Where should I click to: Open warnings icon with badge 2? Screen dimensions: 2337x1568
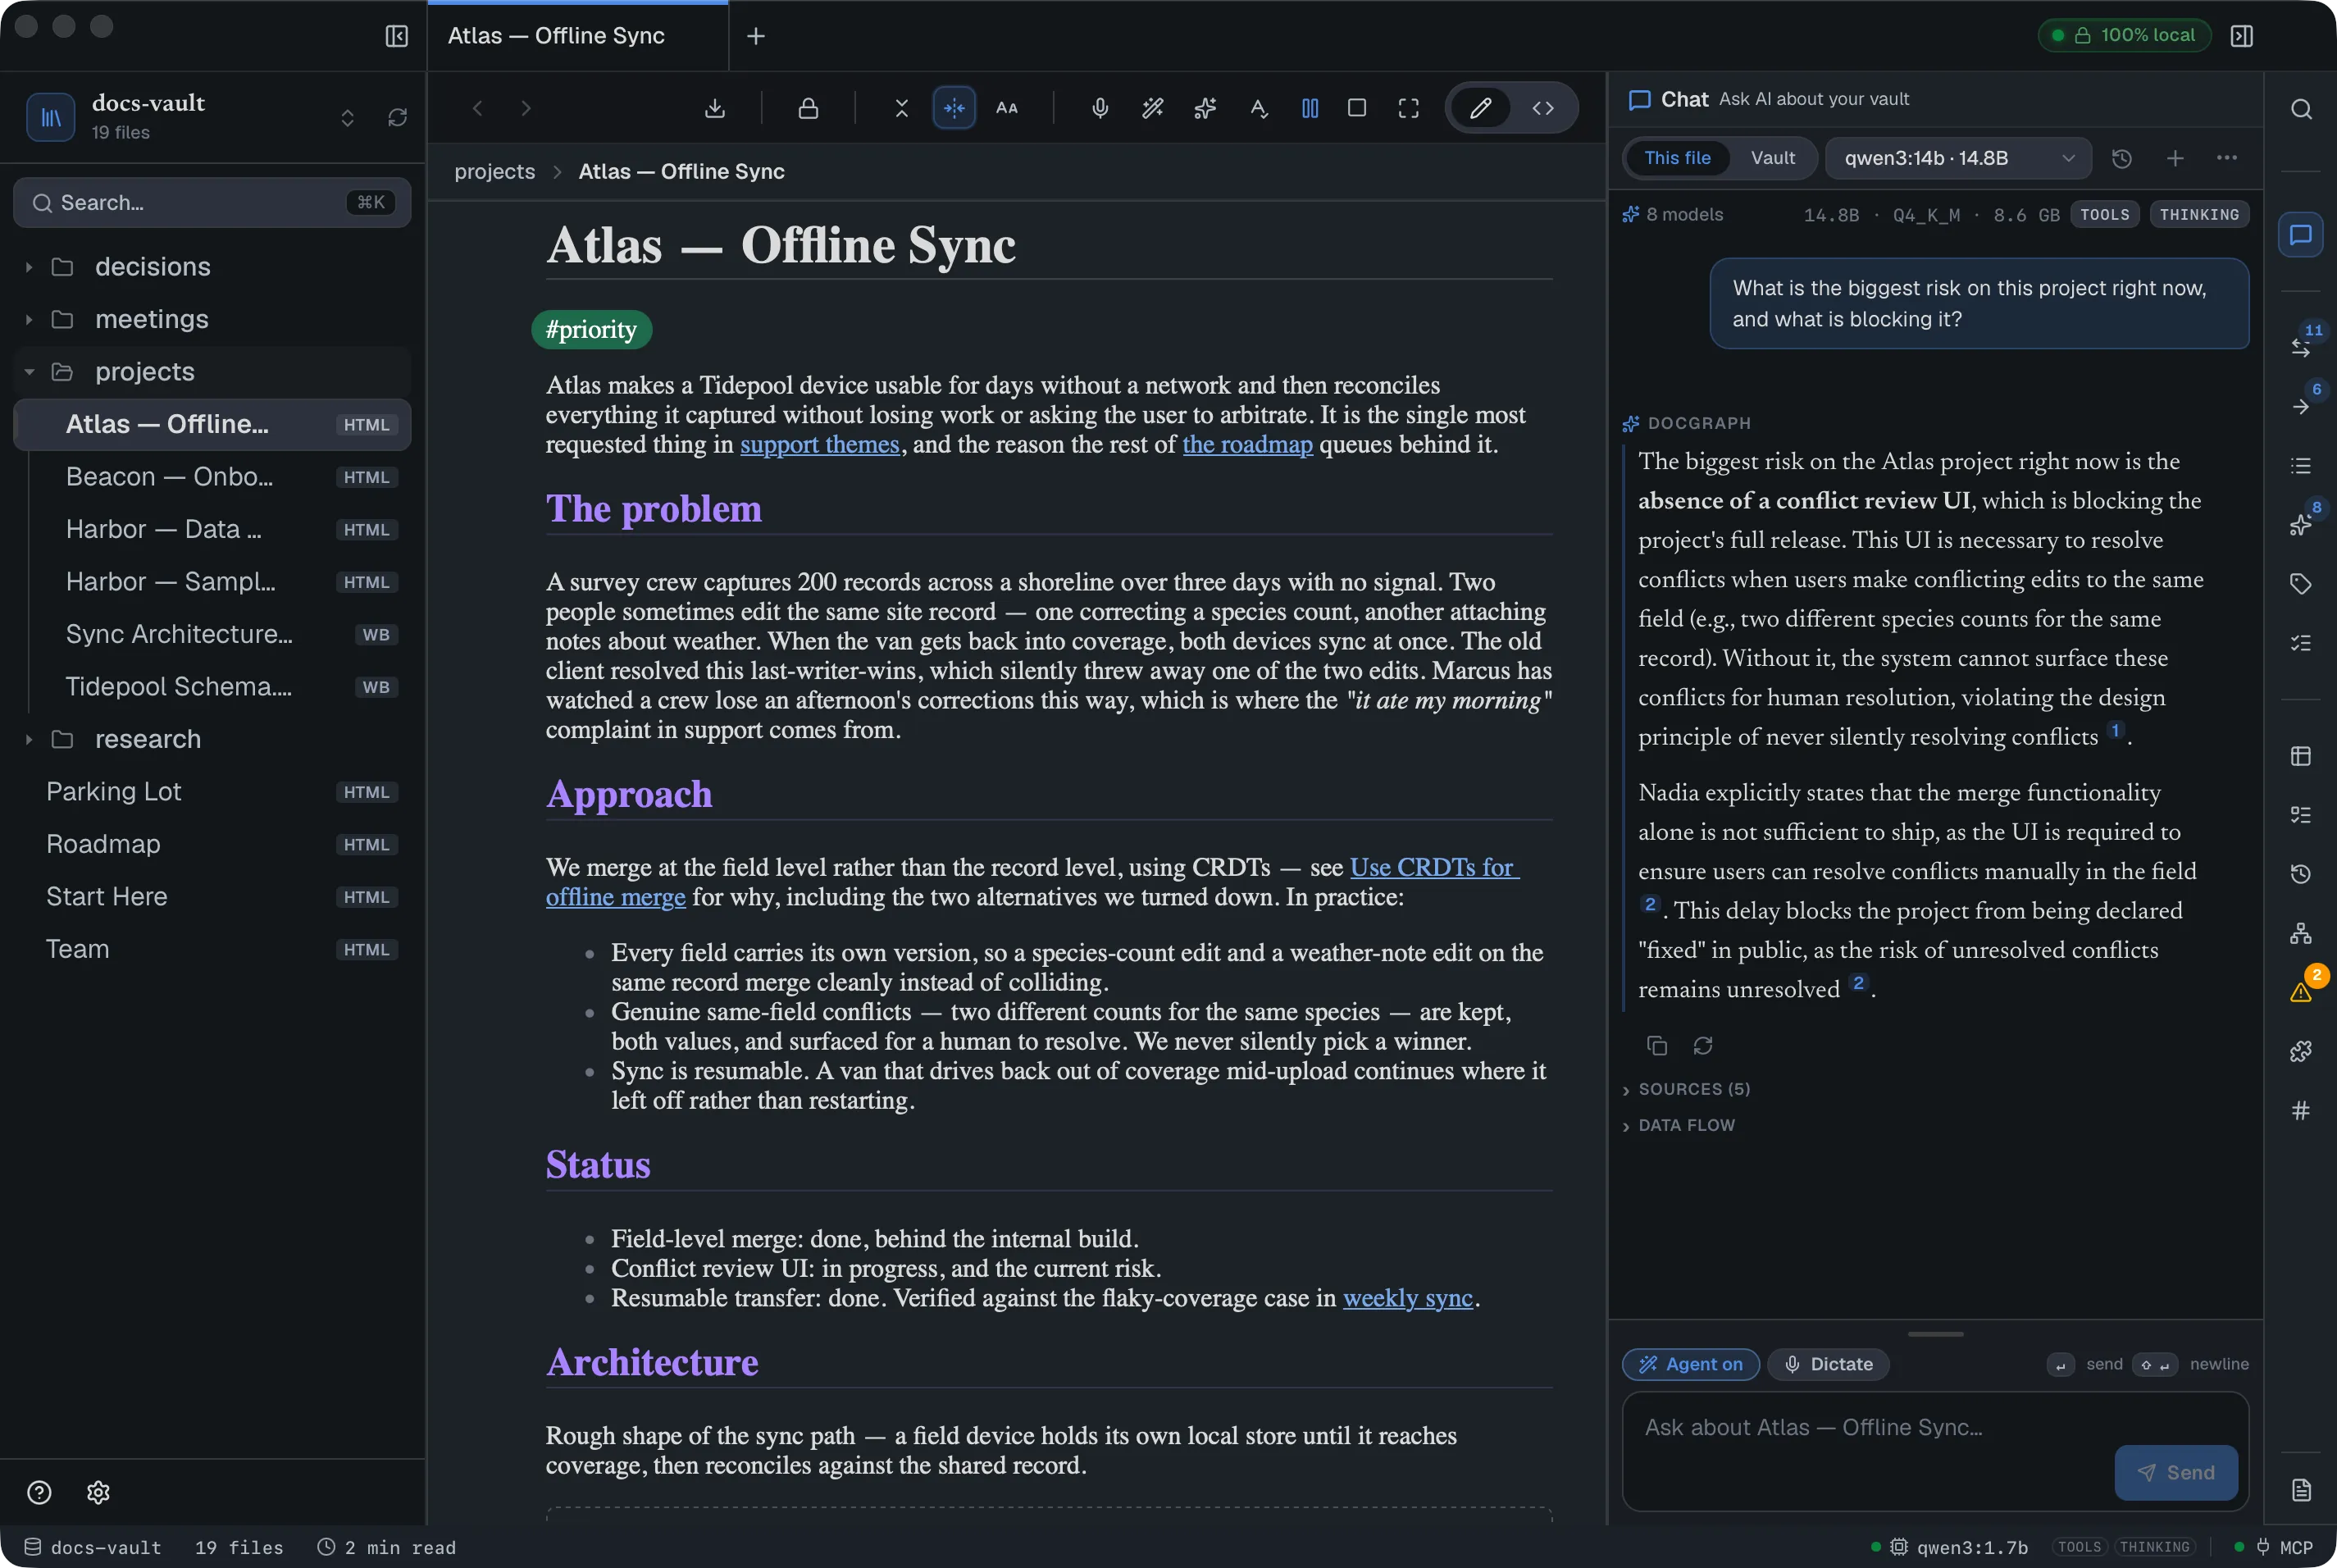[2301, 991]
